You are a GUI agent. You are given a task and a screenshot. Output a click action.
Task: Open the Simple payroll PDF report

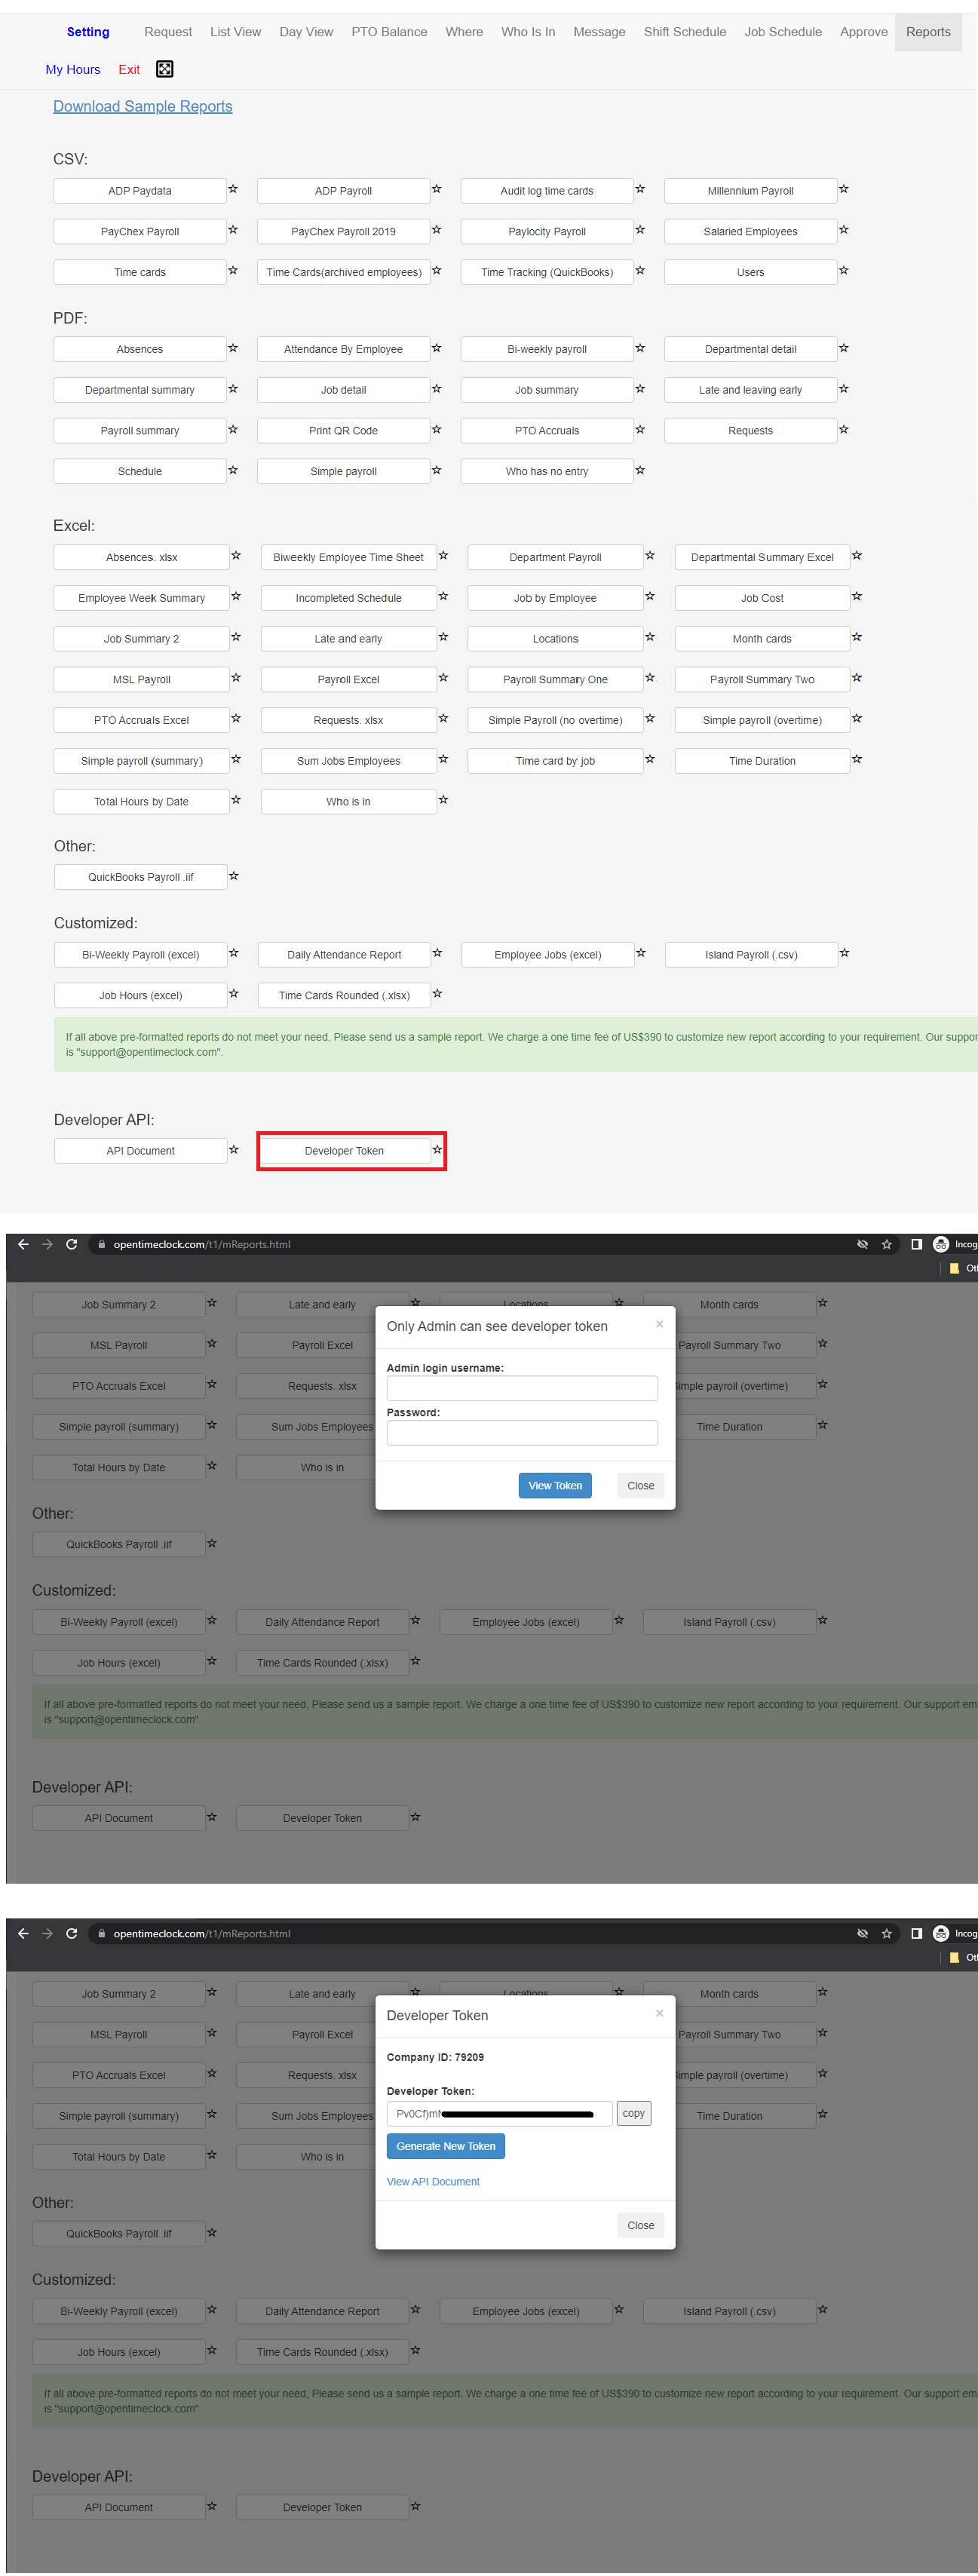[x=343, y=471]
